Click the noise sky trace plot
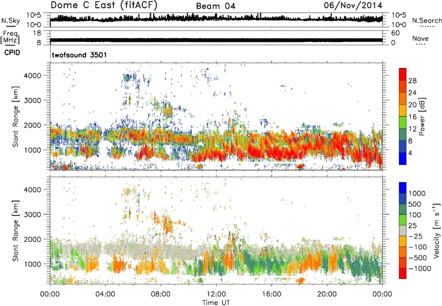442x306 pixels. (216, 20)
